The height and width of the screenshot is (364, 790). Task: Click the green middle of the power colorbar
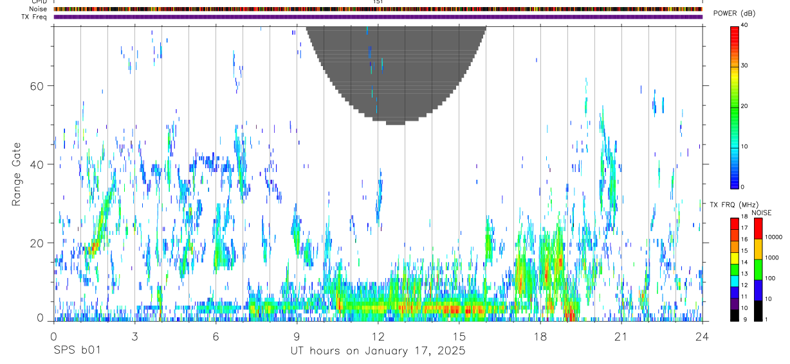tap(735, 106)
